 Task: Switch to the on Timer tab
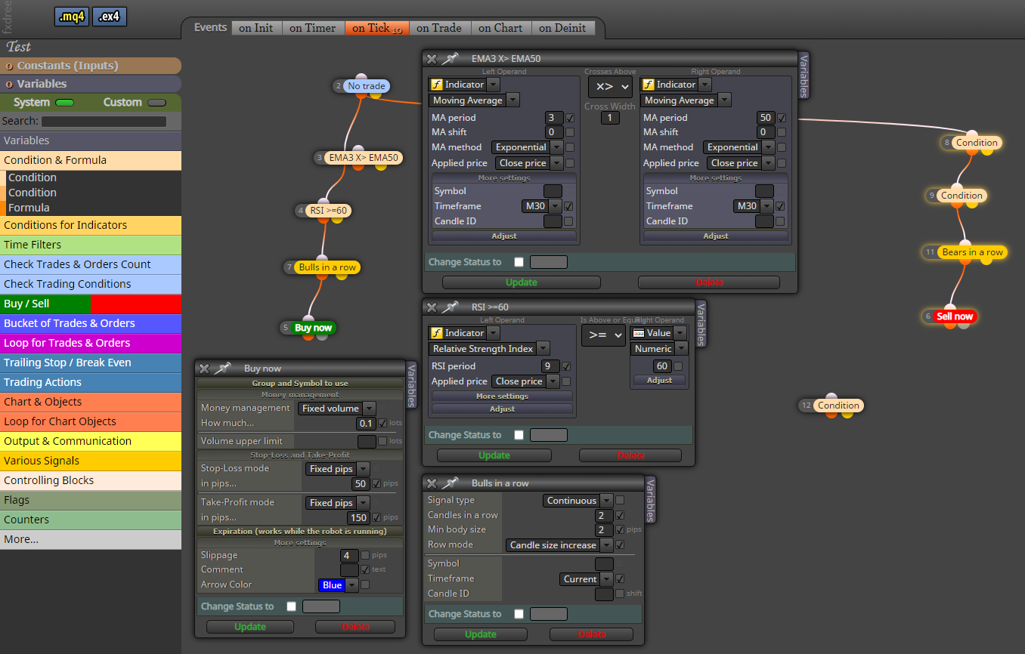coord(313,28)
